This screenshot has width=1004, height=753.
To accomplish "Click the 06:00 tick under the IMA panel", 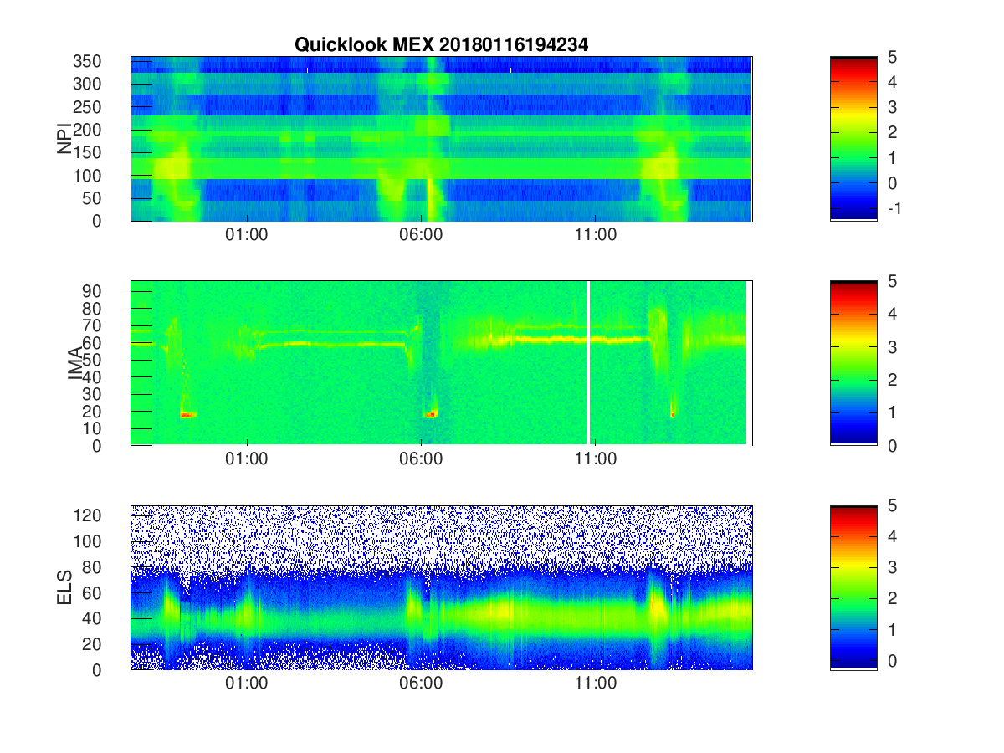I will click(x=421, y=460).
